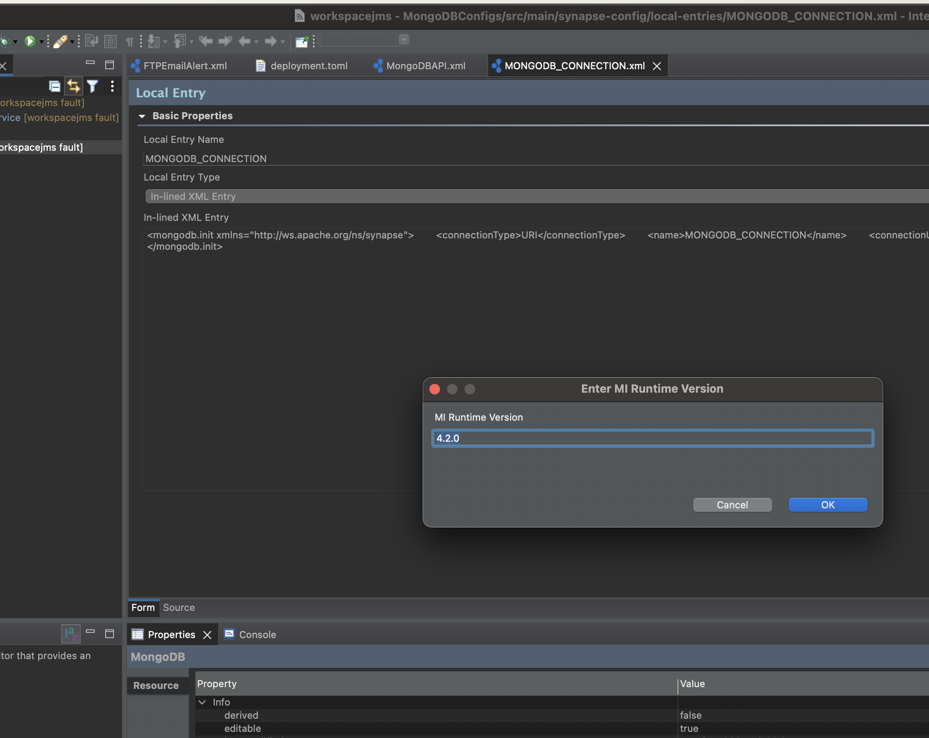Open the Console view tab
The width and height of the screenshot is (929, 738).
[x=250, y=635]
